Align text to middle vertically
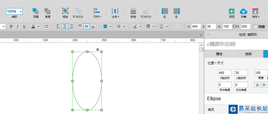This screenshot has width=268, height=114. coord(87,26)
